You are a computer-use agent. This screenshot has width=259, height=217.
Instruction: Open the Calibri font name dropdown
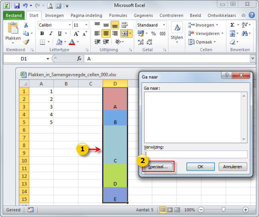[x=69, y=25]
